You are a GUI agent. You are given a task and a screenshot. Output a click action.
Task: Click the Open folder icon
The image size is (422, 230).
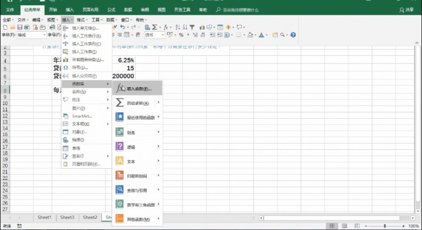pos(12,27)
